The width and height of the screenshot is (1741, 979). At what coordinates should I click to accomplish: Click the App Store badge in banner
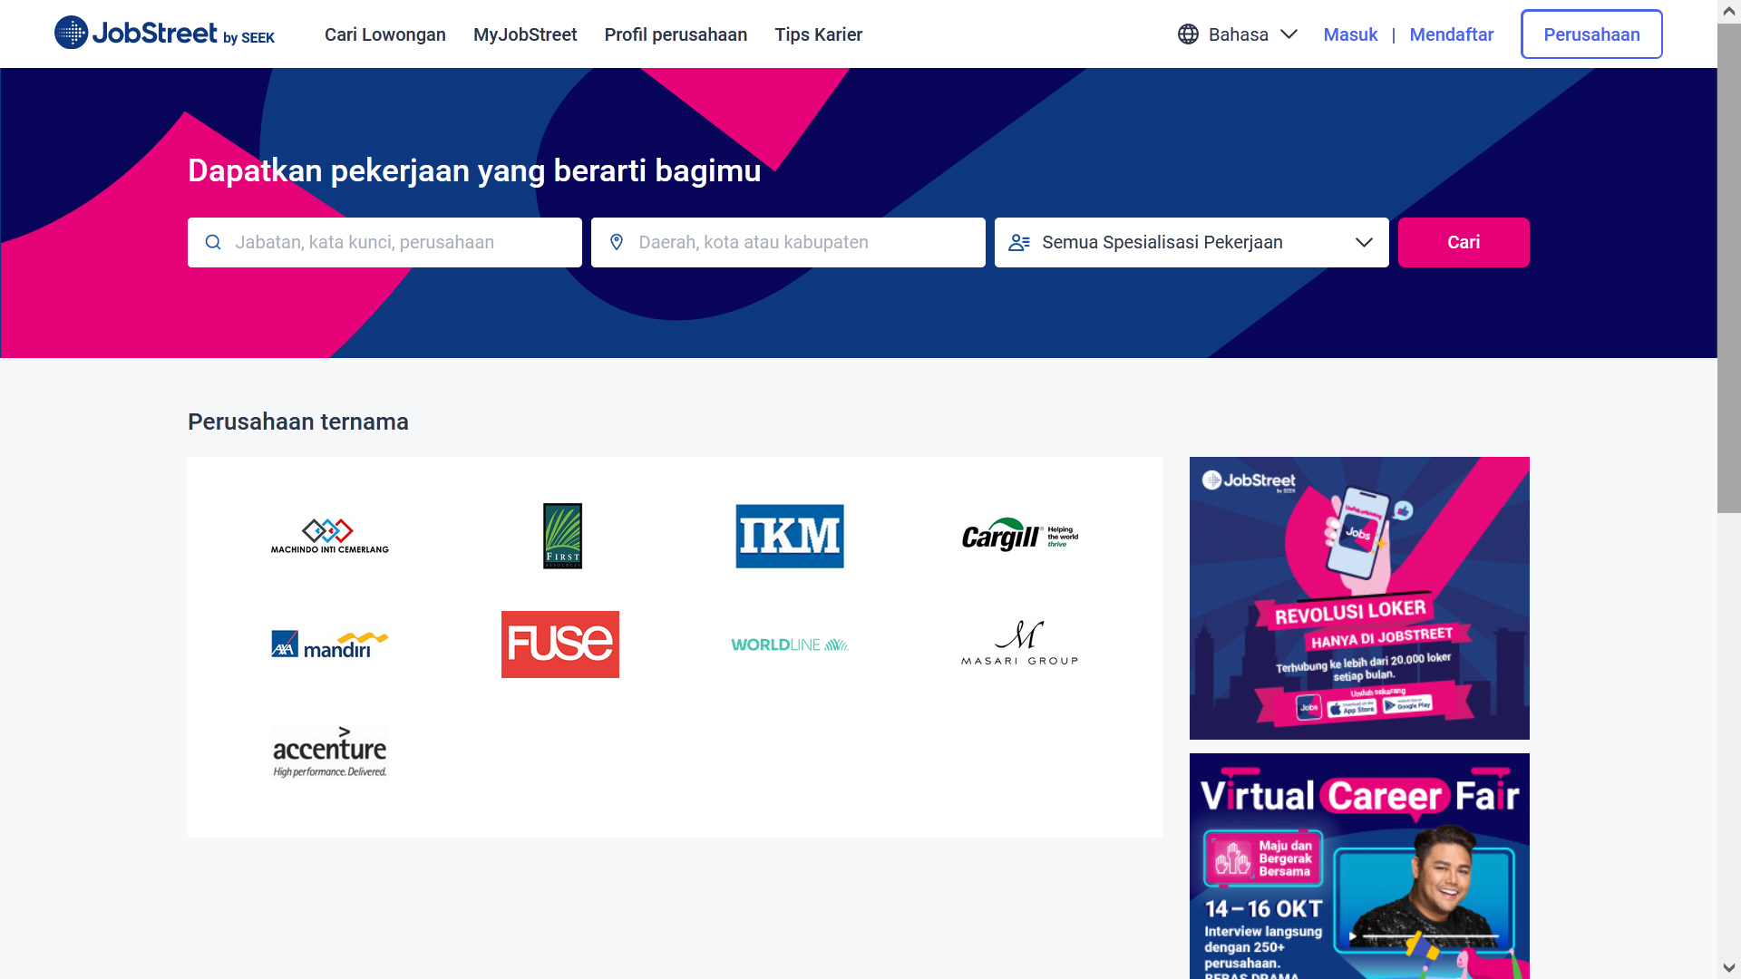coord(1352,708)
